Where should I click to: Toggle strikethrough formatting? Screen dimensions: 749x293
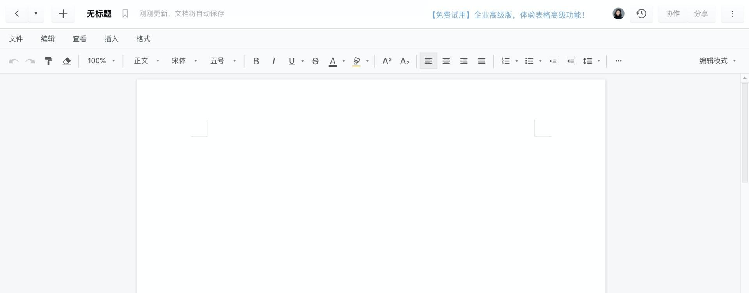[x=316, y=61]
